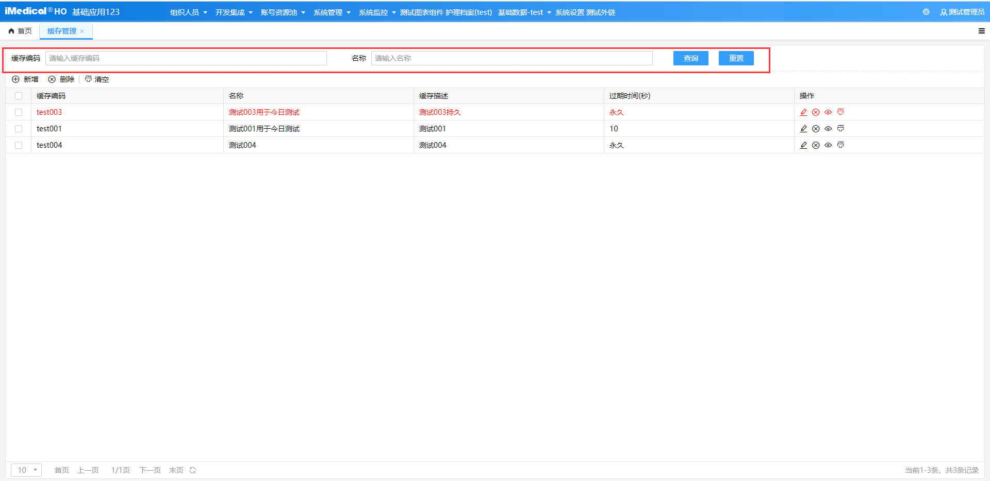Click 新增 add button in toolbar

[x=25, y=79]
